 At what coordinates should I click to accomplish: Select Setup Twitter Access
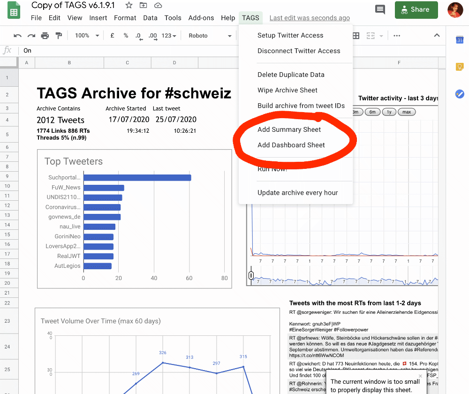click(x=296, y=35)
